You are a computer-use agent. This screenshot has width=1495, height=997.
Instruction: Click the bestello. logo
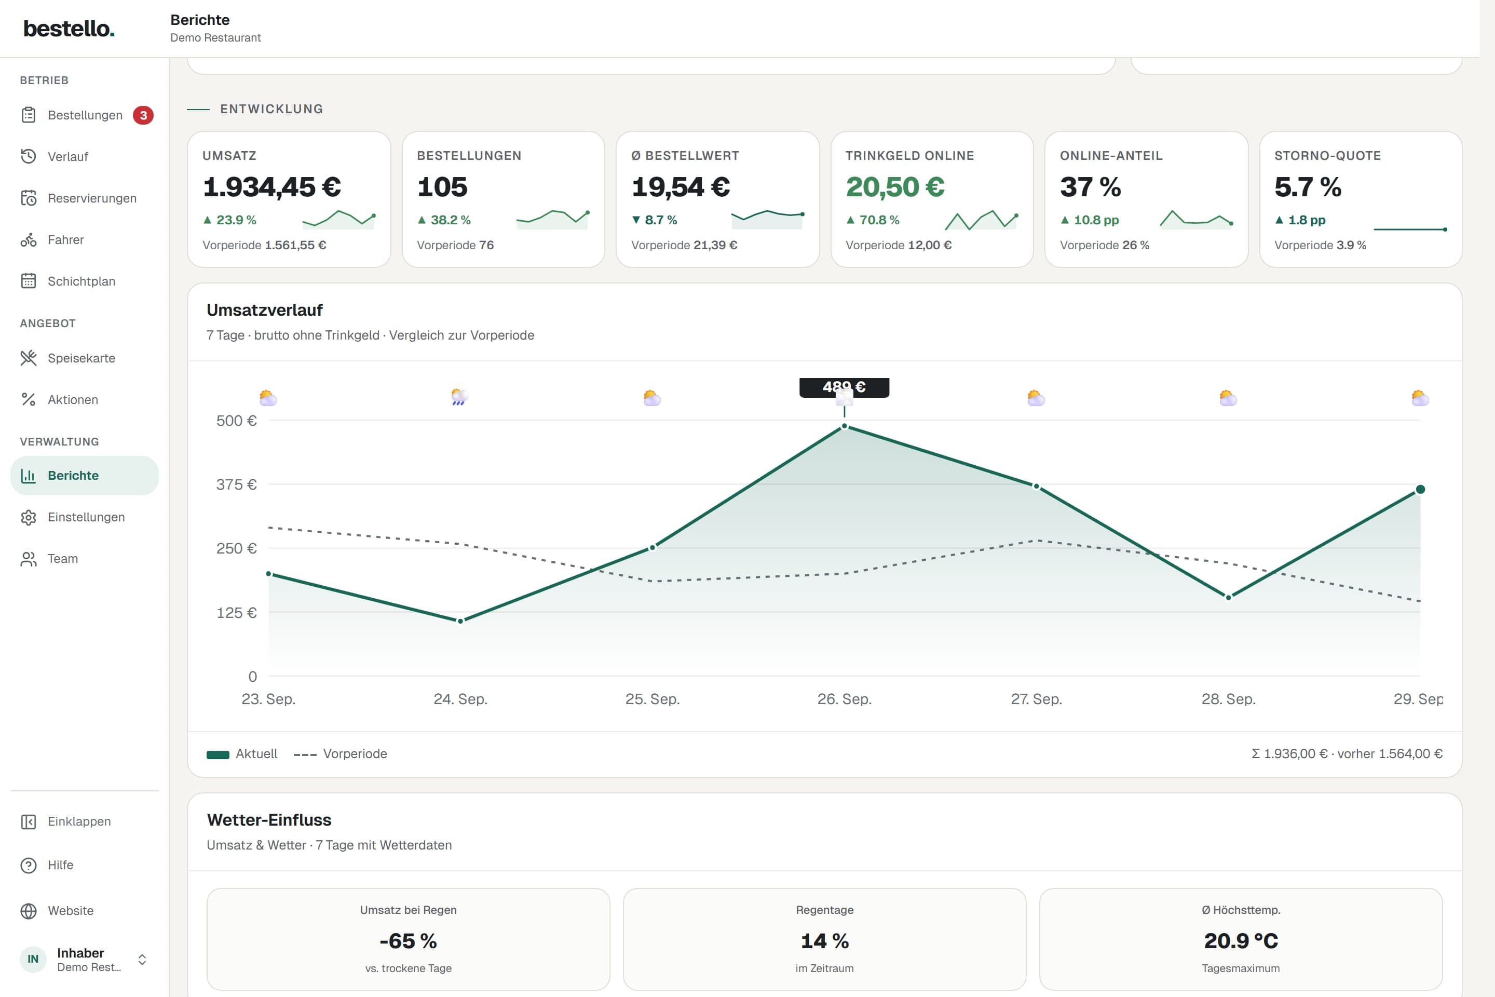coord(69,29)
